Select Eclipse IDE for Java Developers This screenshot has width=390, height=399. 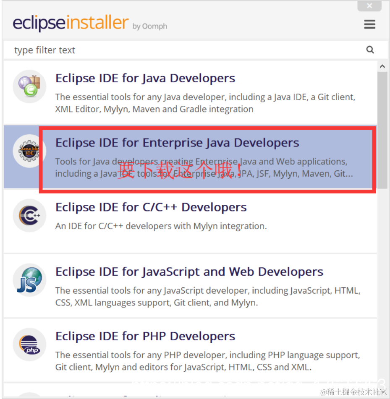[190, 92]
